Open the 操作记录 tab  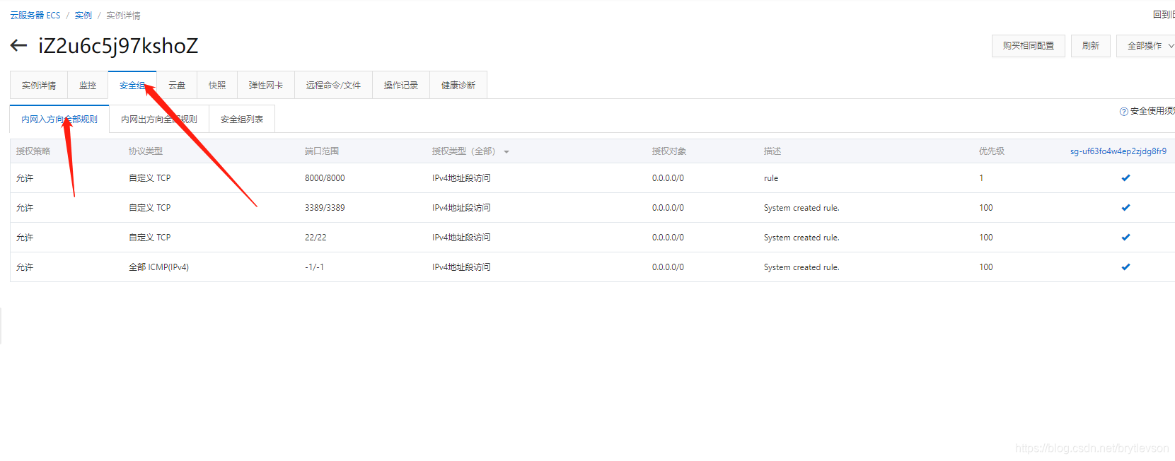401,86
